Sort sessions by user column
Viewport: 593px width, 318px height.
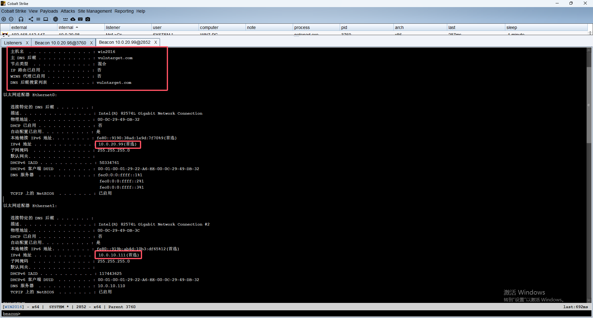coord(175,27)
